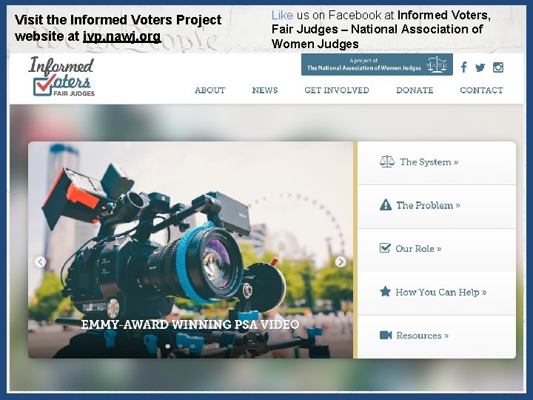Screen dimensions: 533x400
Task: Open the Contact menu item
Action: (x=481, y=90)
